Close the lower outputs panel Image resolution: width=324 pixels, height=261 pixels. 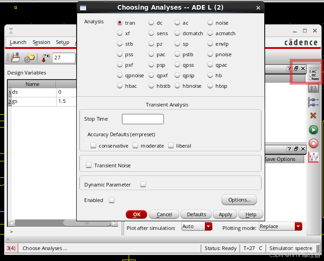303,149
